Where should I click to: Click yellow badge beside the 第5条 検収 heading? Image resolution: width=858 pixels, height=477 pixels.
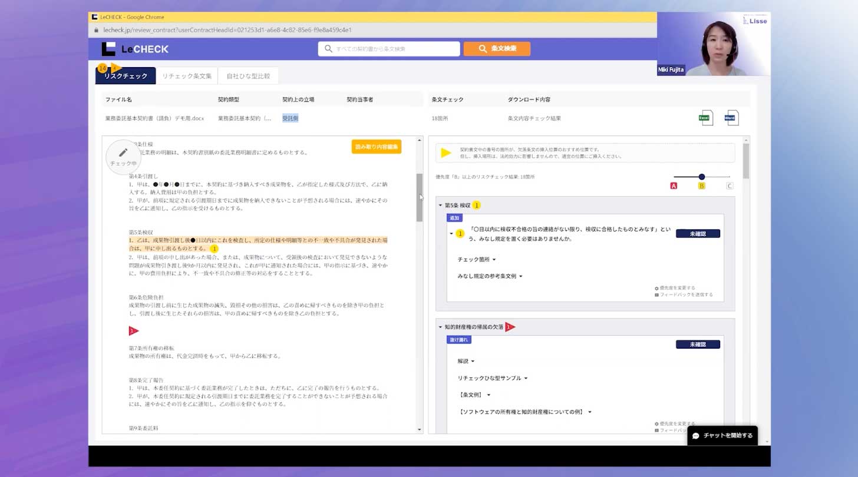pos(477,205)
